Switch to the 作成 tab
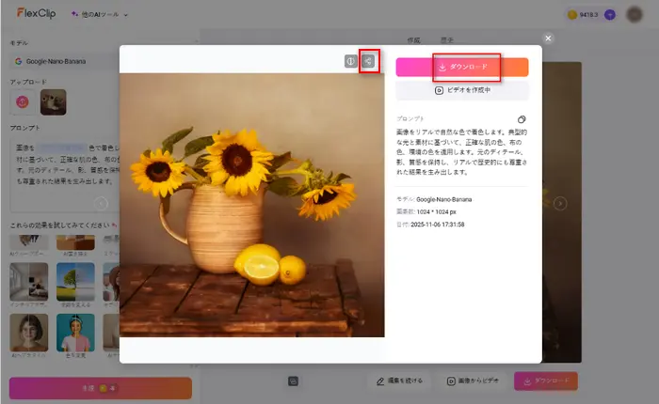Image resolution: width=659 pixels, height=404 pixels. (413, 40)
